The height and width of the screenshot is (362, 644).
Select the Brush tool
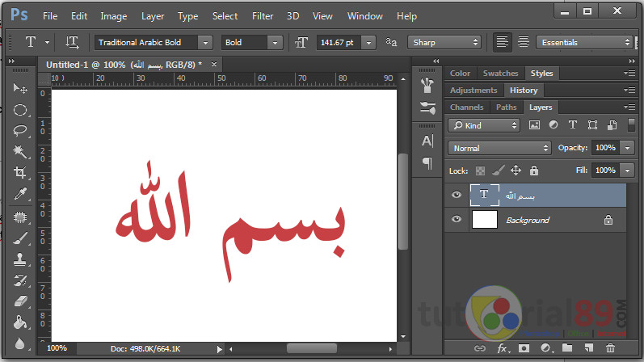(x=19, y=238)
